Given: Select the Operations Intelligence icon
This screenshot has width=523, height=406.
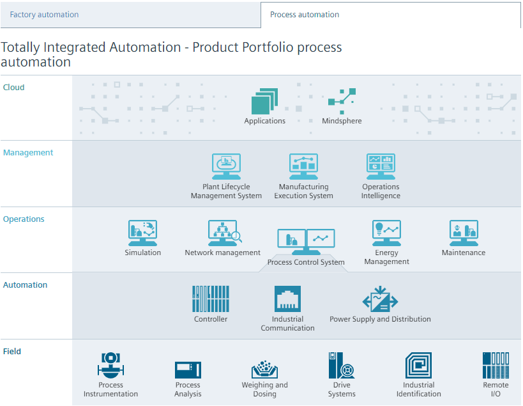Looking at the screenshot, I should pos(381,167).
